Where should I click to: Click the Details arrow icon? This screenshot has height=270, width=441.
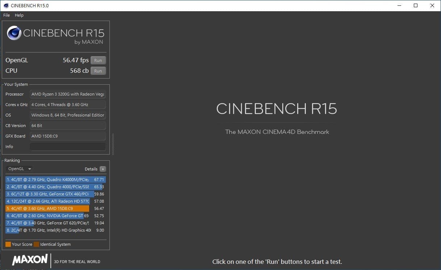[103, 169]
